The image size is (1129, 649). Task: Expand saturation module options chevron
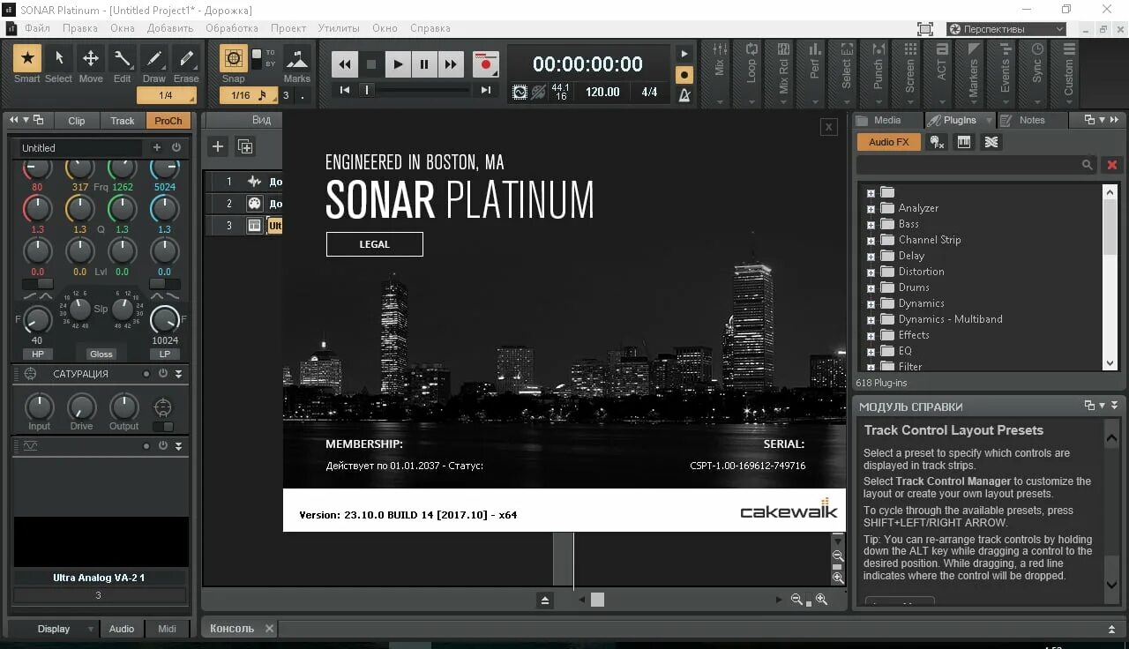click(x=178, y=374)
